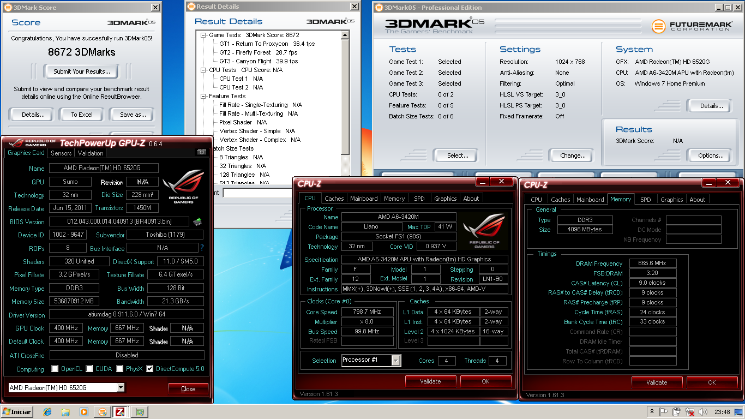Switch to the Sensors tab in GPU-Z

[x=61, y=153]
